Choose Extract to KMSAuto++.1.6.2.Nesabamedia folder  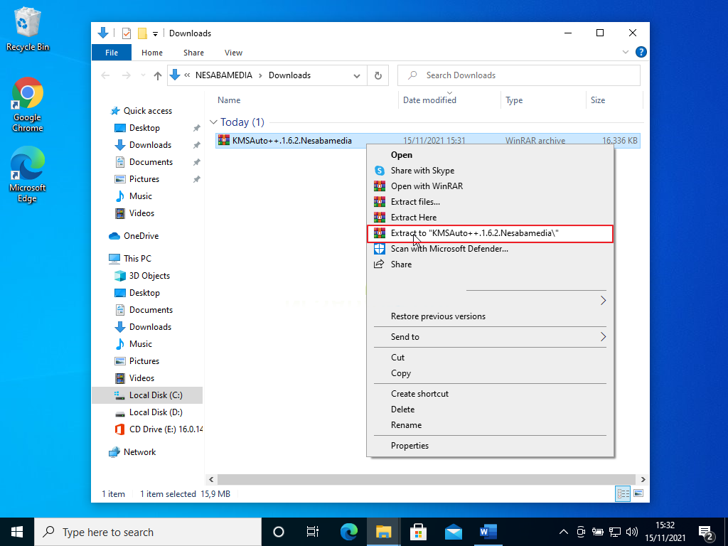pyautogui.click(x=490, y=233)
